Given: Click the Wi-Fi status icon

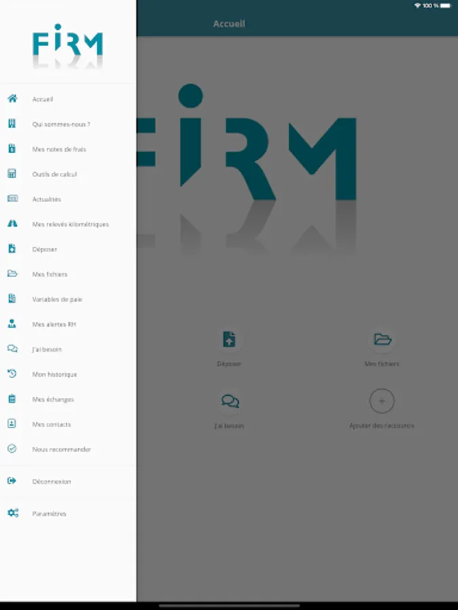Looking at the screenshot, I should 417,5.
